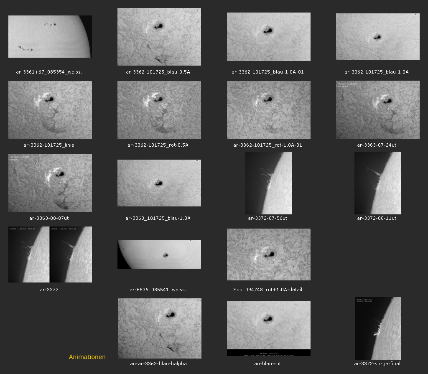This screenshot has width=428, height=374.
Task: Open the ar-3362-101725_linie thumbnail
Action: pos(50,110)
